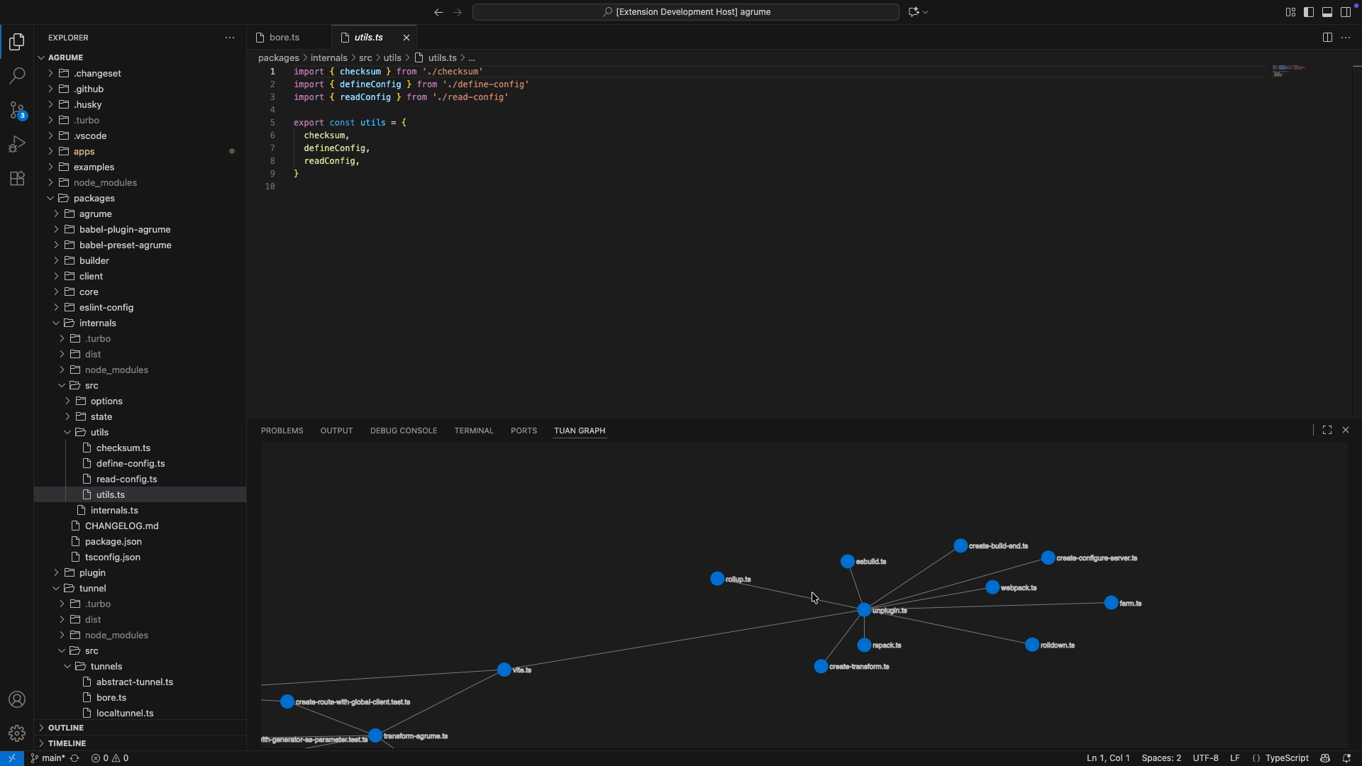This screenshot has width=1362, height=766.
Task: Maximize the bottom panel size
Action: point(1327,431)
